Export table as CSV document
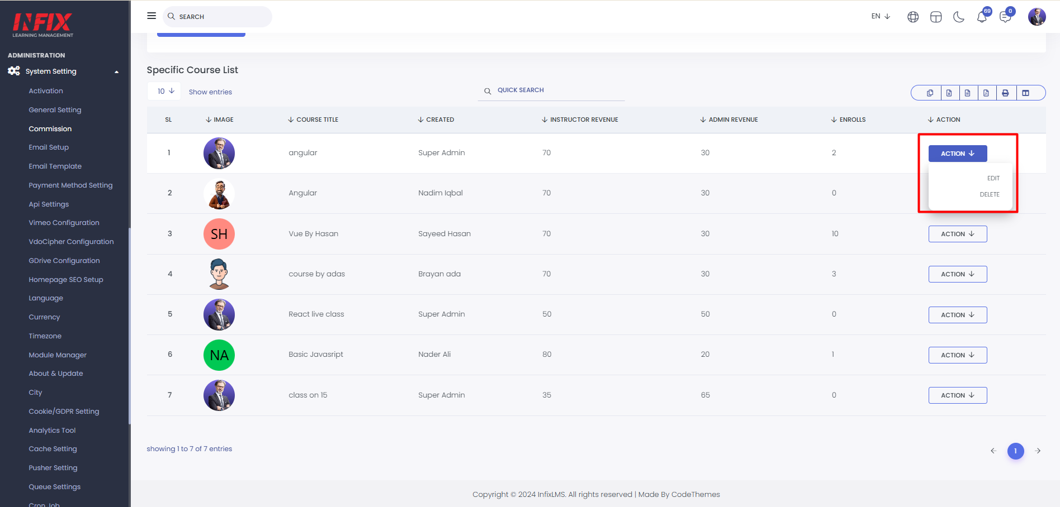Image resolution: width=1060 pixels, height=507 pixels. [968, 93]
